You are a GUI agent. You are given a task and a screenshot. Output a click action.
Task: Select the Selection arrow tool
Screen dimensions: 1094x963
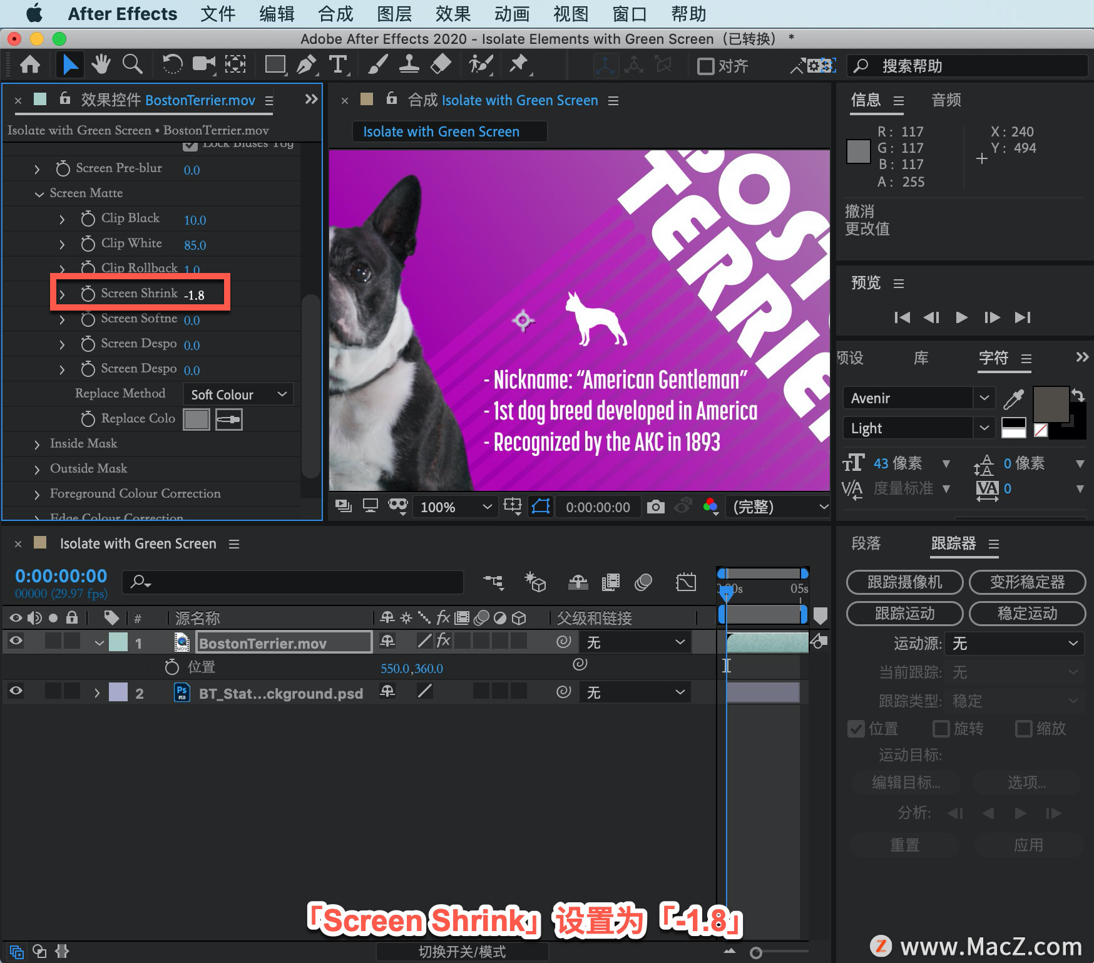pyautogui.click(x=70, y=65)
